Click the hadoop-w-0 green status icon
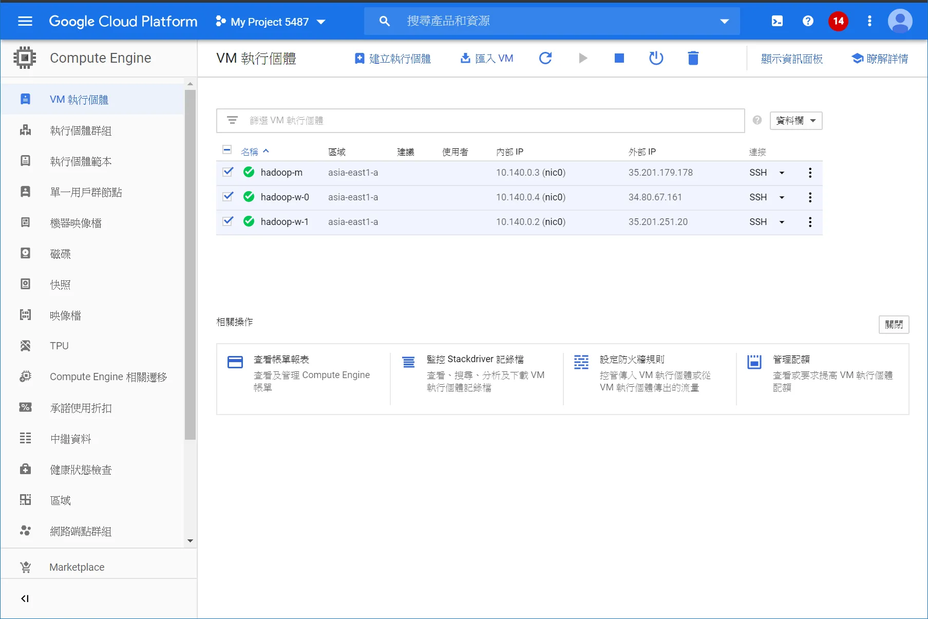 coord(249,197)
